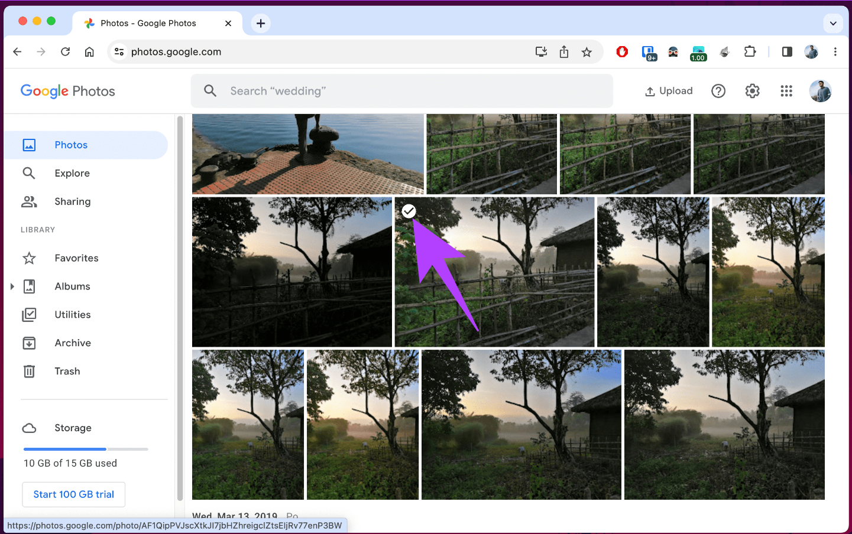
Task: Select Photos in the sidebar
Action: pyautogui.click(x=86, y=145)
